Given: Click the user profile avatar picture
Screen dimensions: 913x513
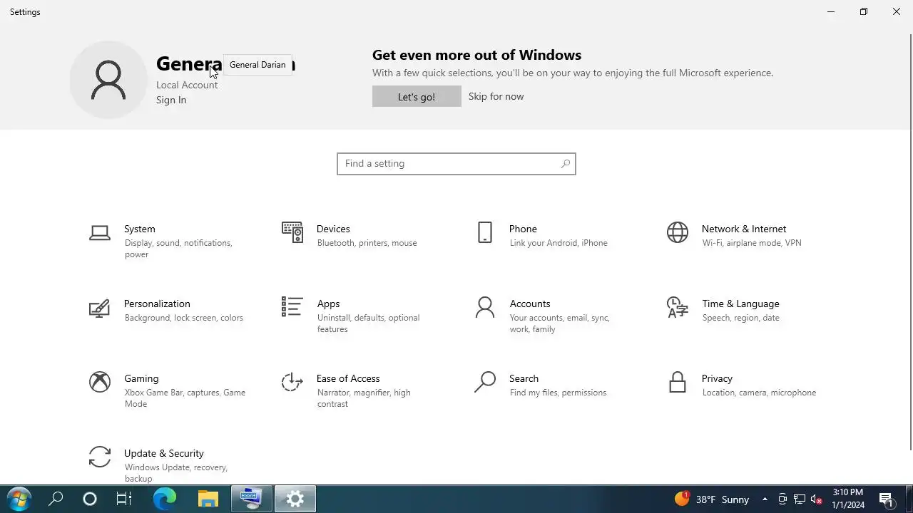Looking at the screenshot, I should pyautogui.click(x=108, y=80).
